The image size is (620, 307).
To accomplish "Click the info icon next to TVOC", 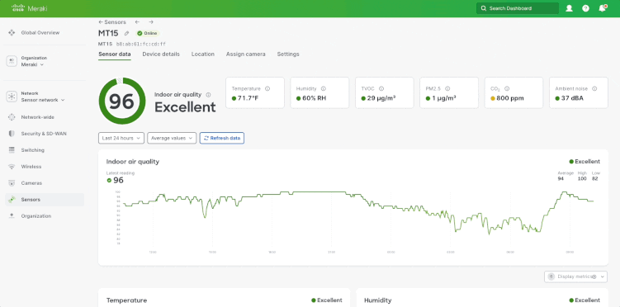I will tap(381, 89).
